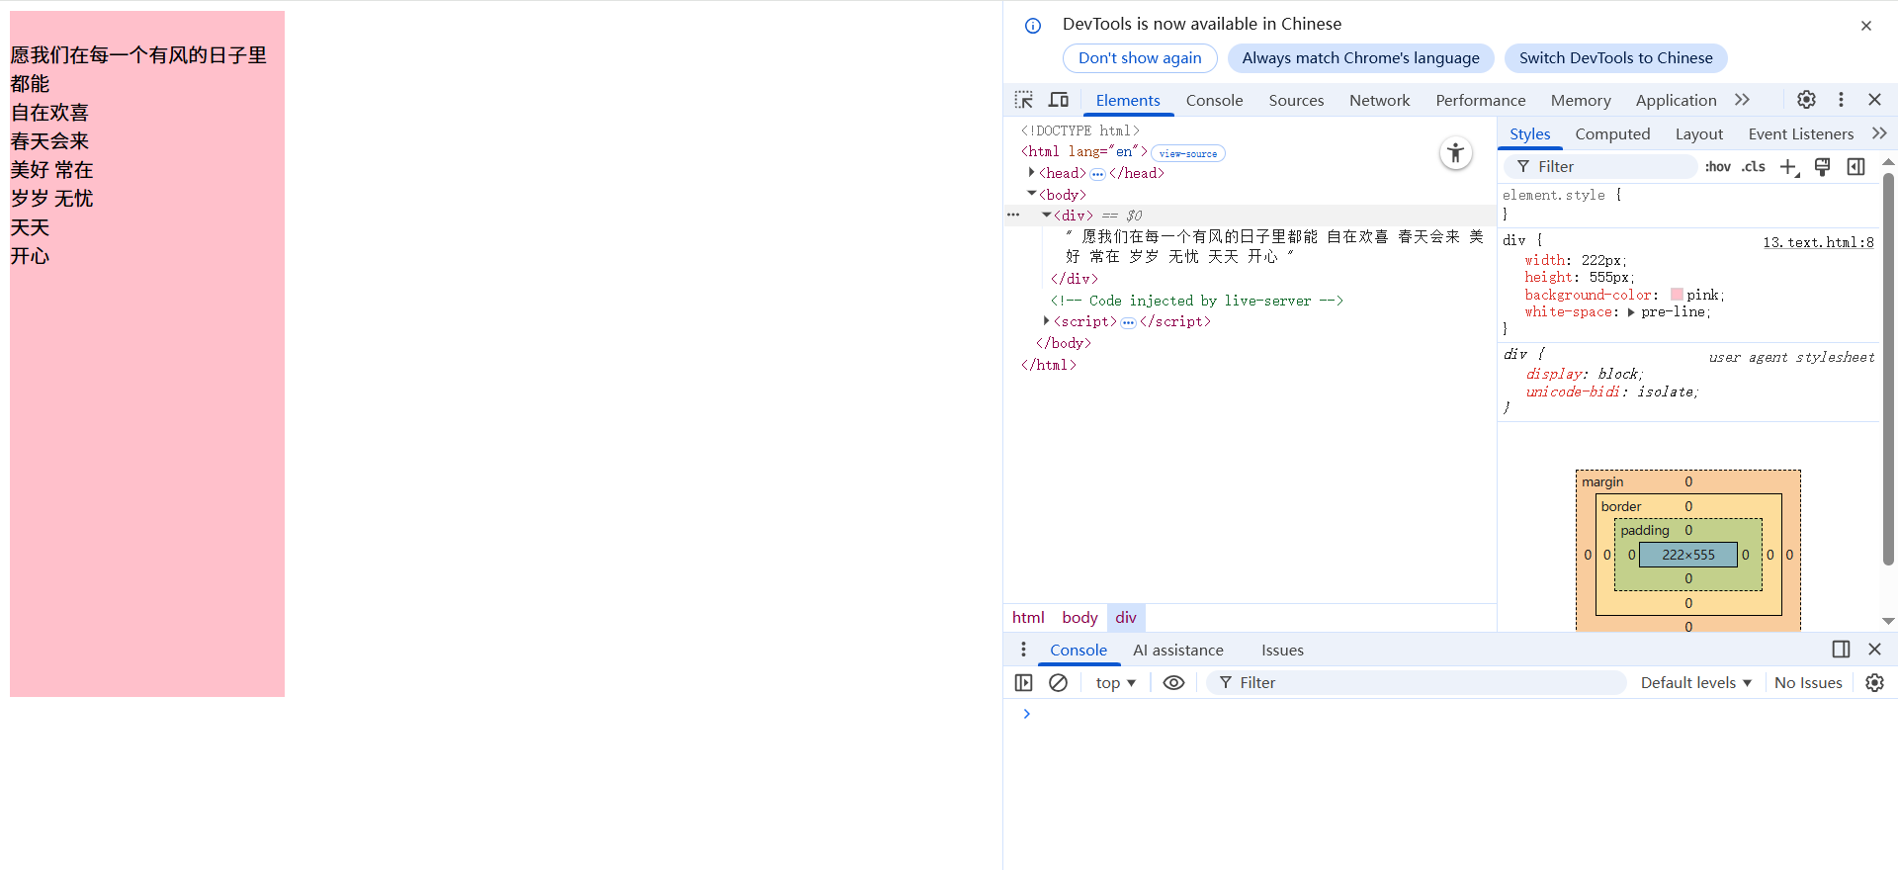Select body in the breadcrumb bar
The width and height of the screenshot is (1898, 870).
[1079, 618]
